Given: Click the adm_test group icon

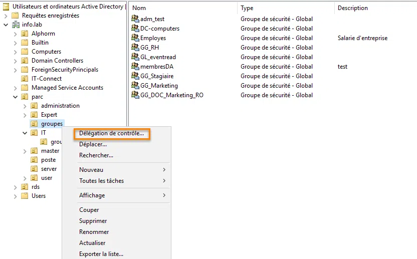Looking at the screenshot, I should 135,19.
